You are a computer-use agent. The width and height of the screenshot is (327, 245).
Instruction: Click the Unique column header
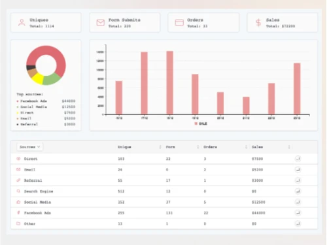coord(124,147)
